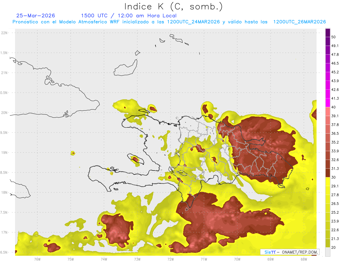Image resolution: width=341 pixels, height=263 pixels.
Task: Click the salmon 39.1 legend swatch
Action: tap(328, 111)
